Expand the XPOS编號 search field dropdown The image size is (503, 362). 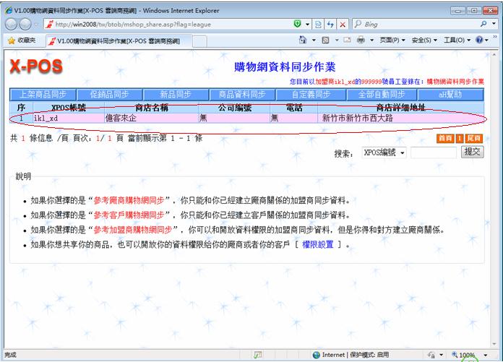(384, 152)
